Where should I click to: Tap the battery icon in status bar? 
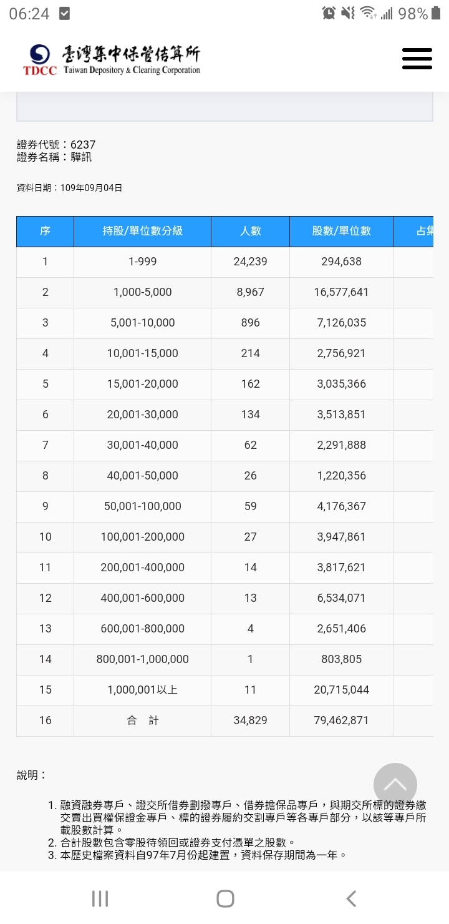(x=436, y=13)
